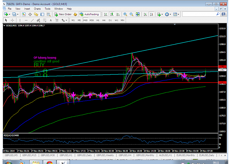Screen dimensions: 229x164
Task: Zoom in on the chart
Action: 125,14
